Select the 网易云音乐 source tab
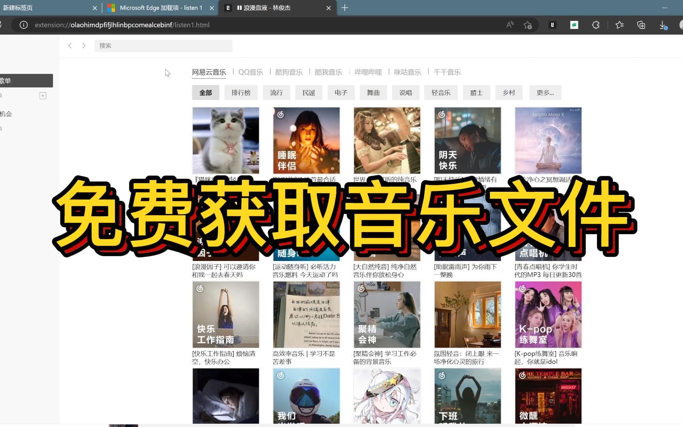Image resolution: width=683 pixels, height=427 pixels. pyautogui.click(x=209, y=72)
